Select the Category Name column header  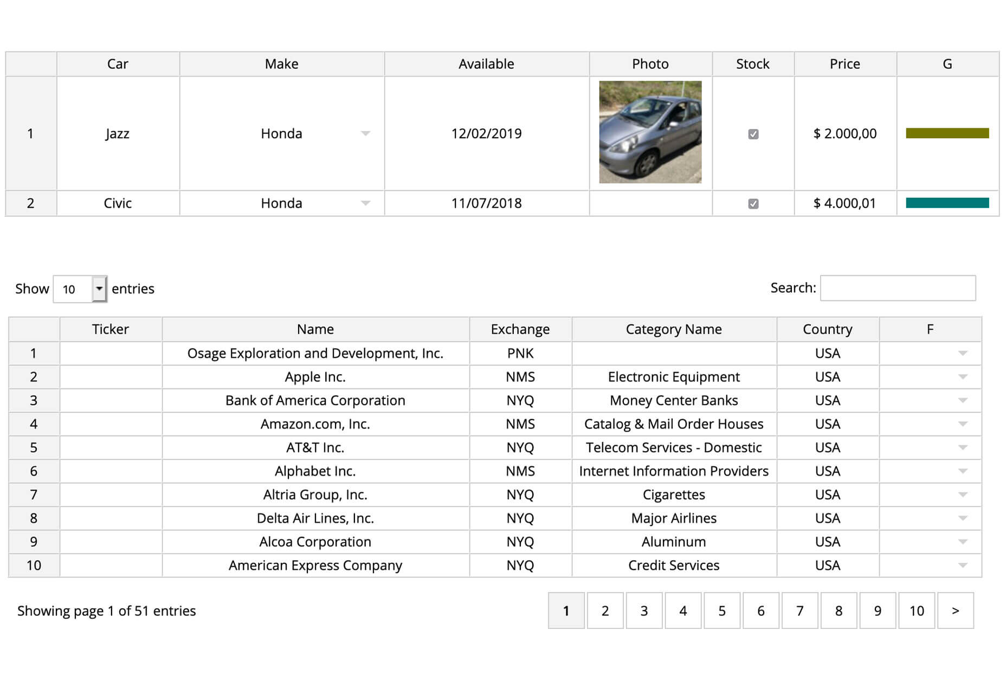pyautogui.click(x=674, y=329)
